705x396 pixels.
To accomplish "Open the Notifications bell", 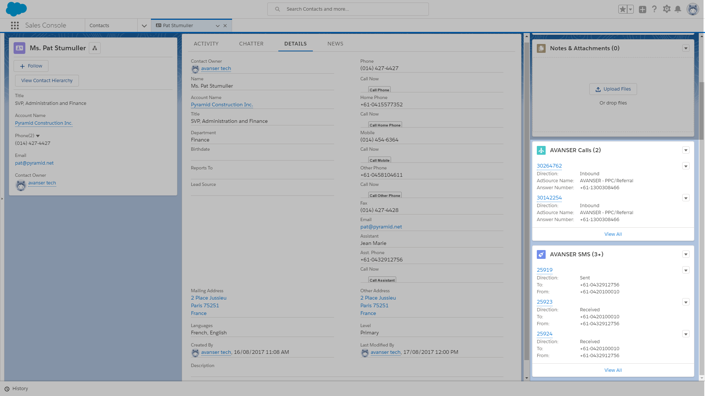I will [x=679, y=9].
